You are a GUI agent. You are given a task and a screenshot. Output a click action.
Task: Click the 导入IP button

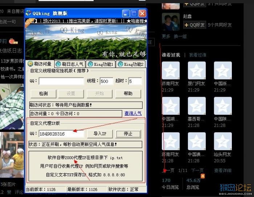coord(100,134)
